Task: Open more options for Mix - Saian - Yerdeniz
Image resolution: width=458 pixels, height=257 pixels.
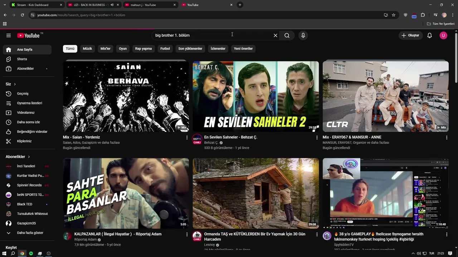Action: click(x=187, y=137)
